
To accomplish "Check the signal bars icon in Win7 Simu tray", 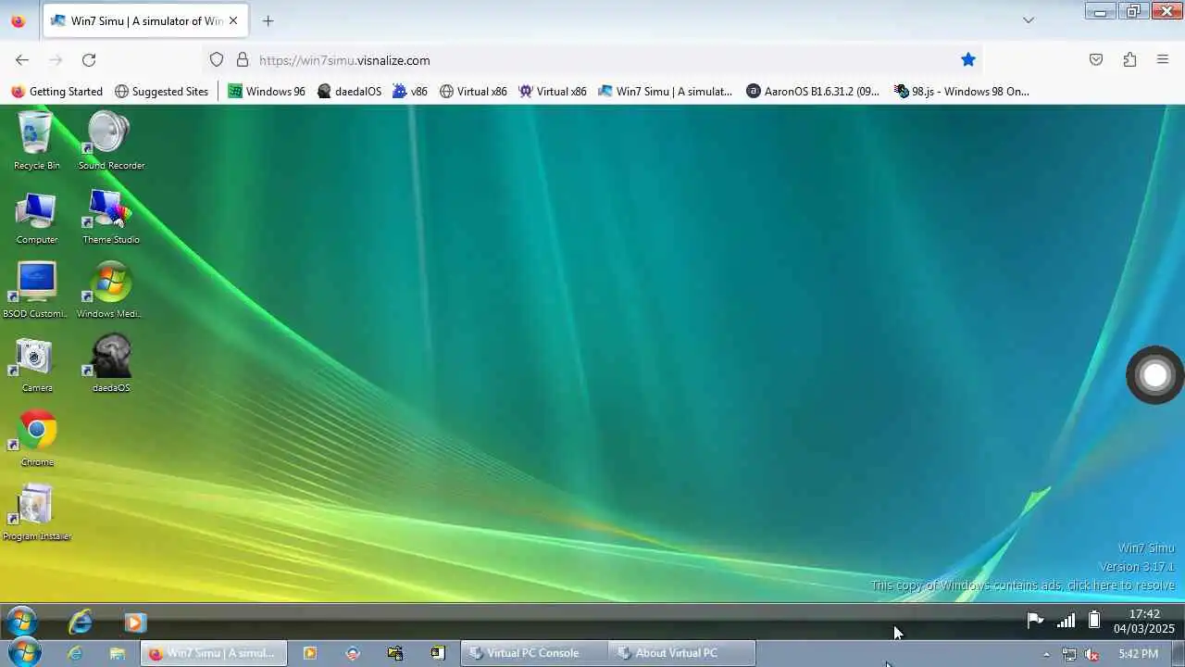I will 1066,620.
